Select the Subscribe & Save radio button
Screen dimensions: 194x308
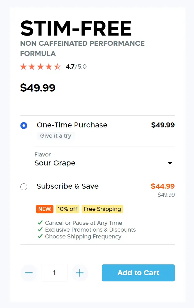(x=24, y=187)
